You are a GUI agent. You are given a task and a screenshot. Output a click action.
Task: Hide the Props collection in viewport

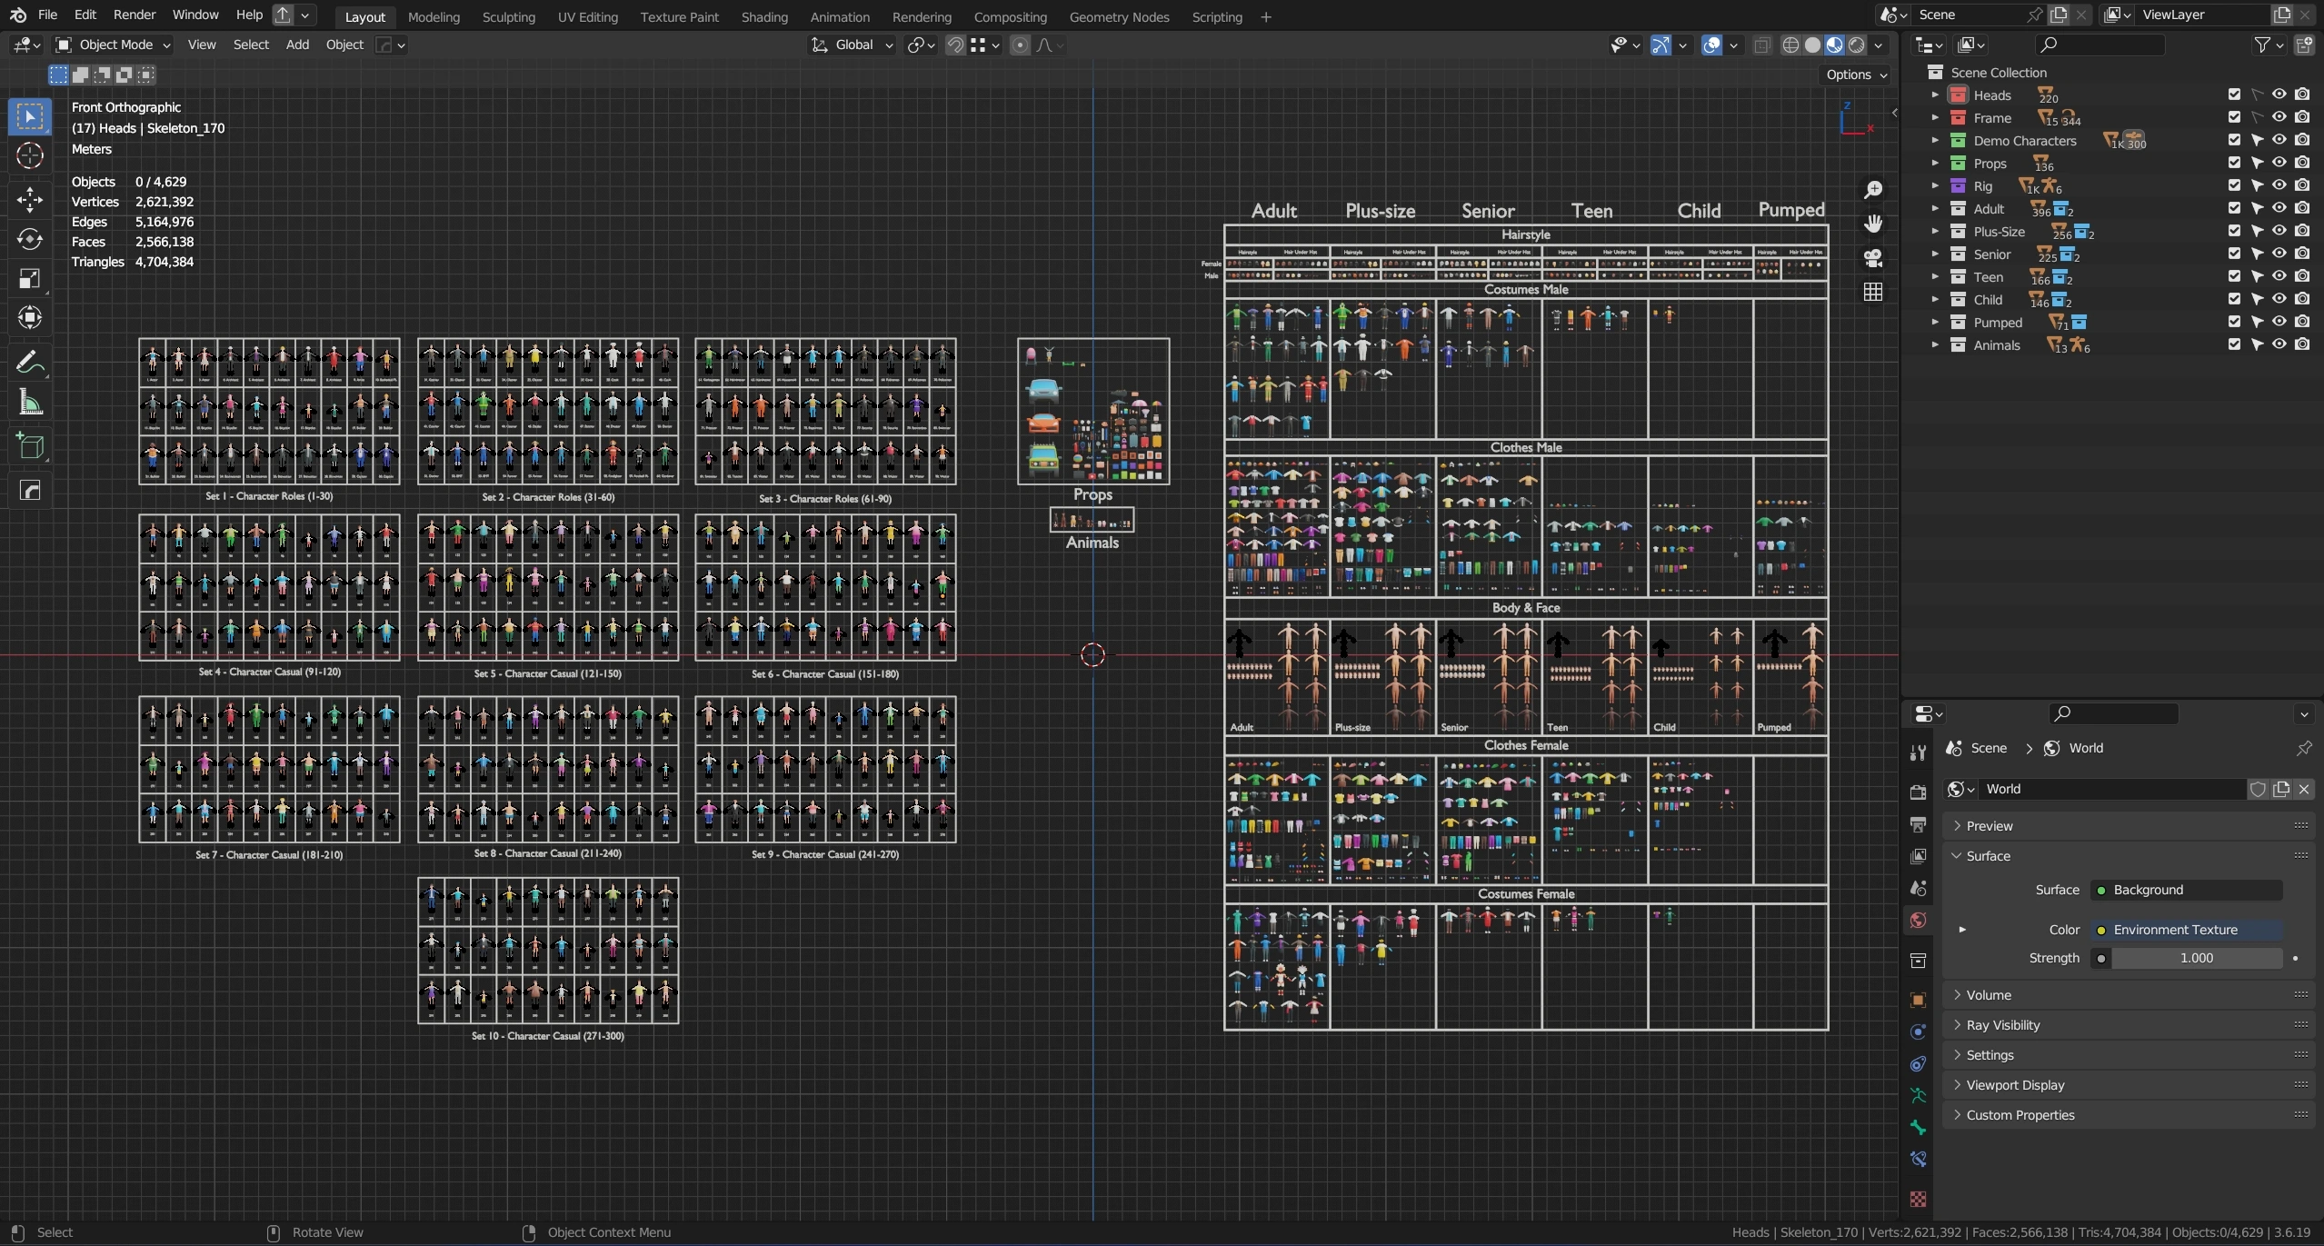coord(2279,163)
